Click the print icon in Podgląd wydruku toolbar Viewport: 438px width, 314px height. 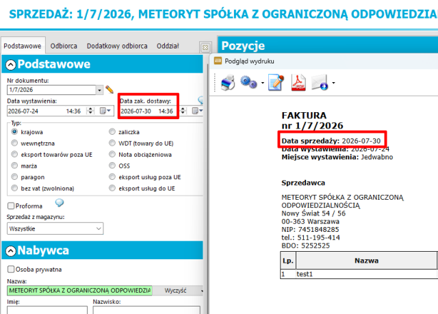pos(228,83)
